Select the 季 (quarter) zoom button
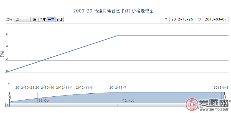Image resolution: width=231 pixels, height=113 pixels. (x=34, y=19)
